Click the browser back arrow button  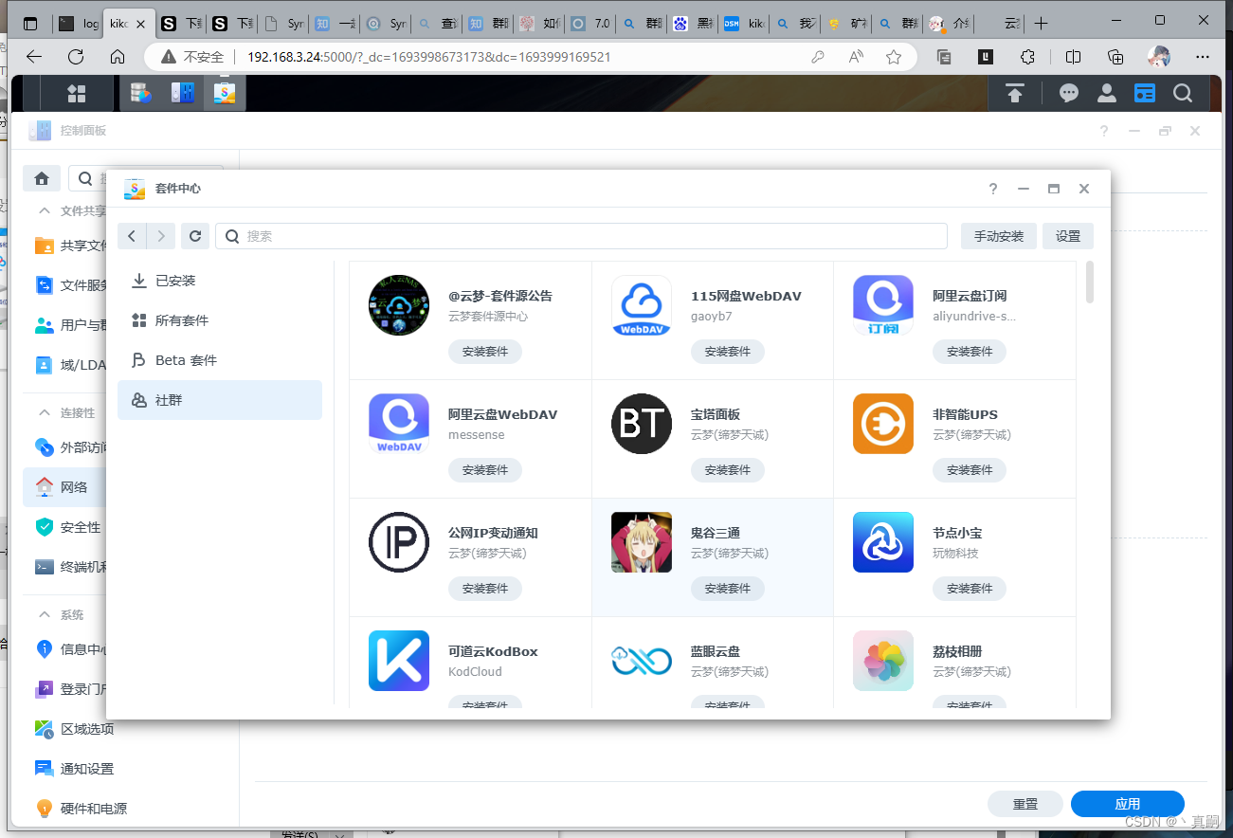(x=34, y=57)
